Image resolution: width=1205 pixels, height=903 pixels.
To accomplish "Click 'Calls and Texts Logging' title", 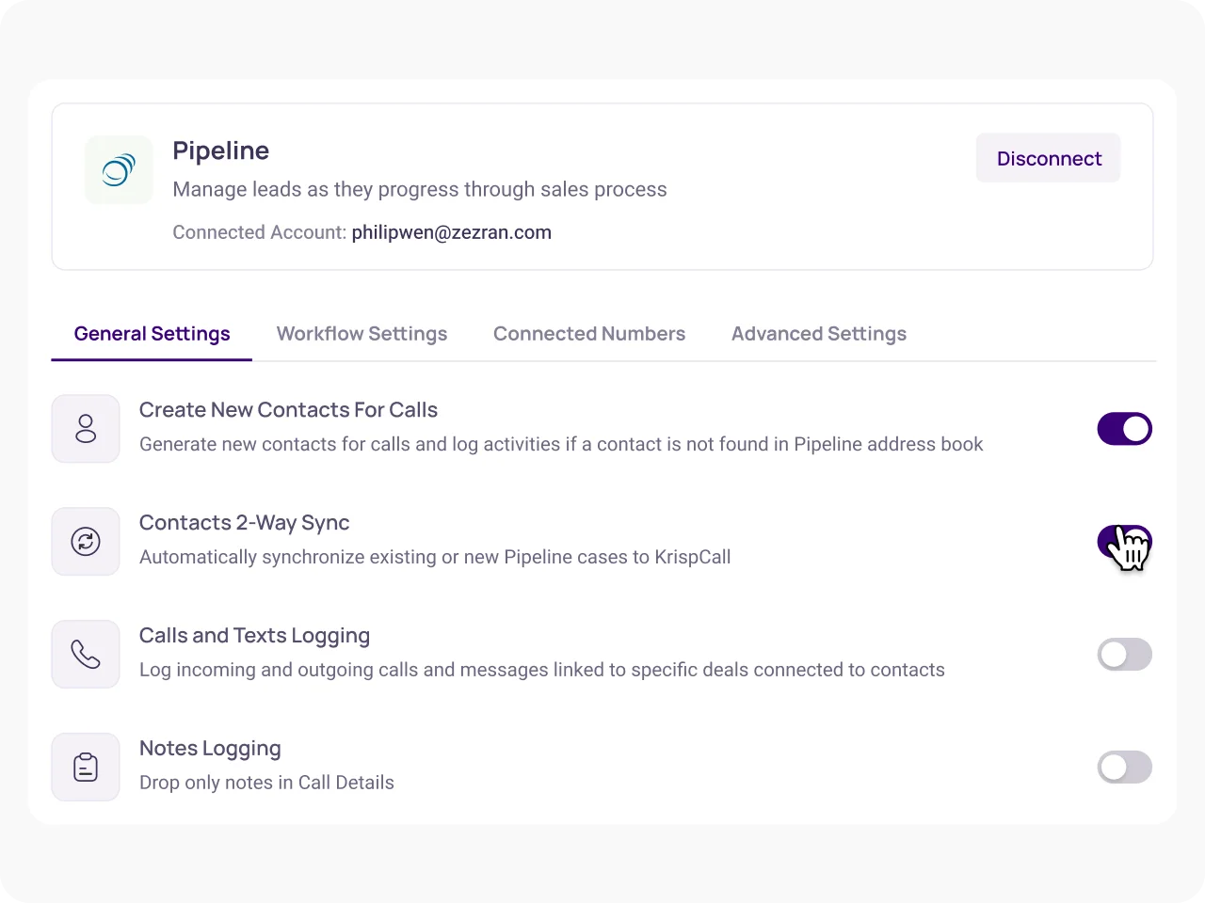I will 254,636.
